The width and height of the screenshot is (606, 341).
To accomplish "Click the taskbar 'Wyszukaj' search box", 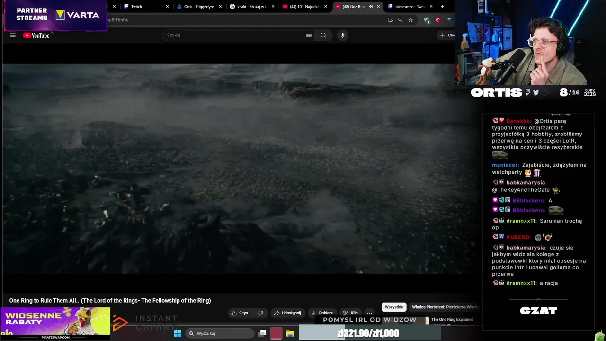I will click(x=220, y=333).
